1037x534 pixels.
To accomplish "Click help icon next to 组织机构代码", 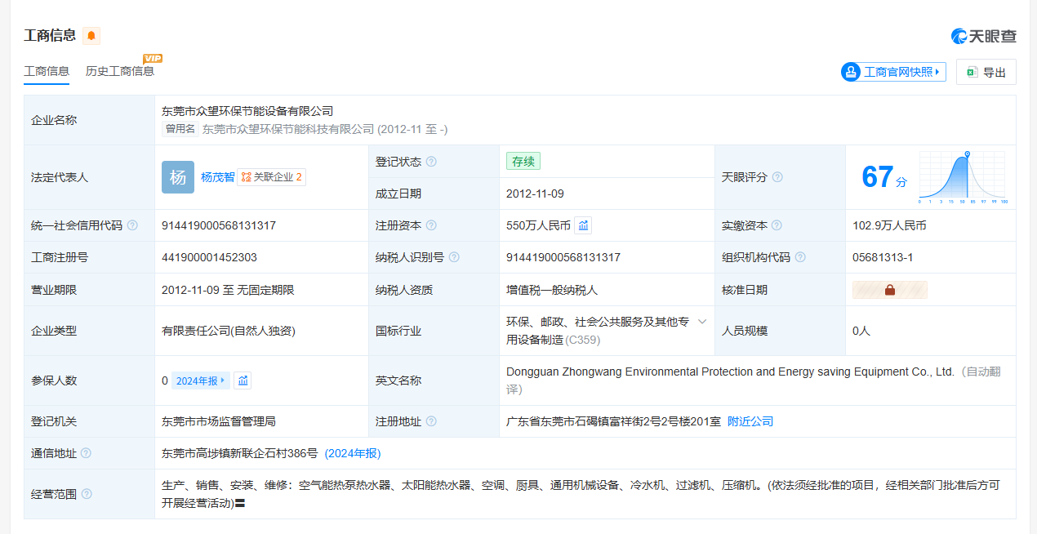I will 800,257.
